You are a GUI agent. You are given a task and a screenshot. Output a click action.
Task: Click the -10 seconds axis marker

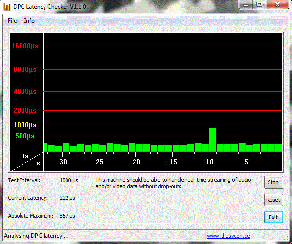[208, 162]
